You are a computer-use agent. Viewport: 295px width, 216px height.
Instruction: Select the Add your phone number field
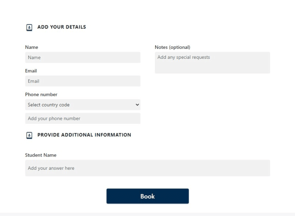[82, 118]
